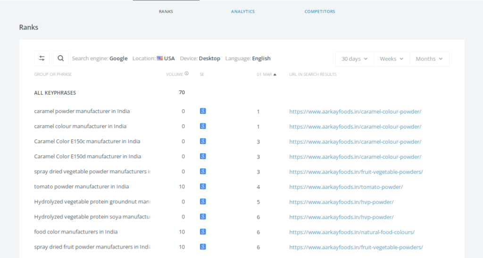The width and height of the screenshot is (483, 258).
Task: Select 'tomato powder manufacturer in India' keyphrase
Action: pos(82,186)
